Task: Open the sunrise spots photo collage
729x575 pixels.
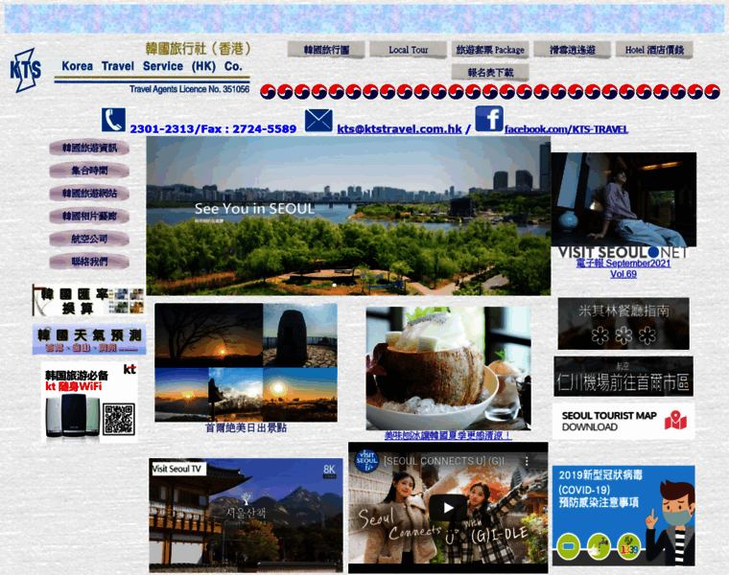Action: (246, 363)
